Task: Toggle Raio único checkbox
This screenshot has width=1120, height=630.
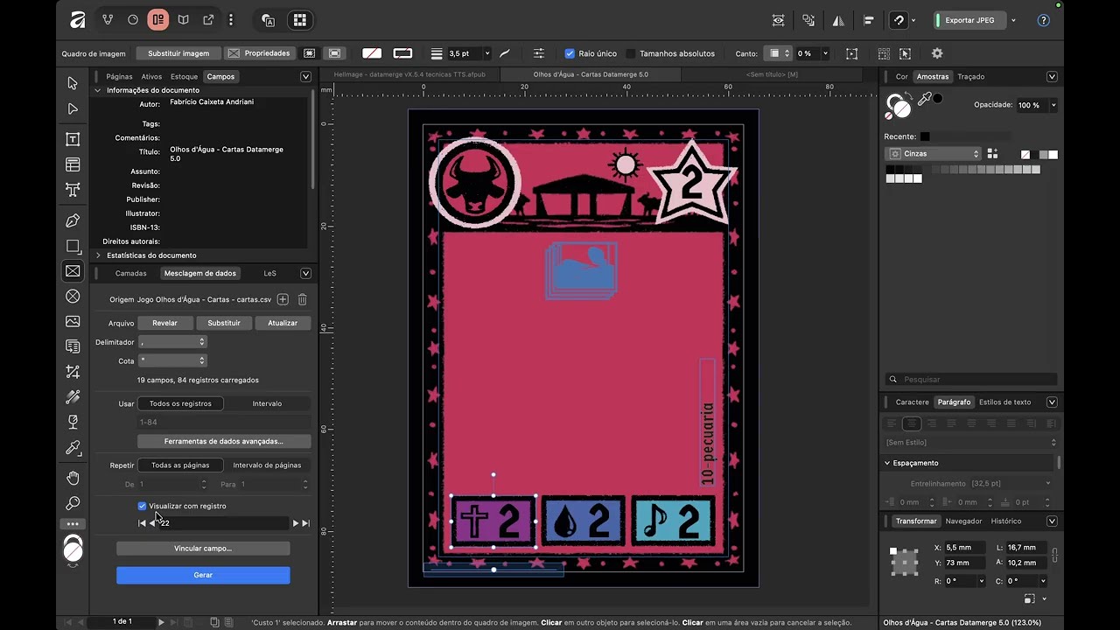Action: pyautogui.click(x=570, y=53)
